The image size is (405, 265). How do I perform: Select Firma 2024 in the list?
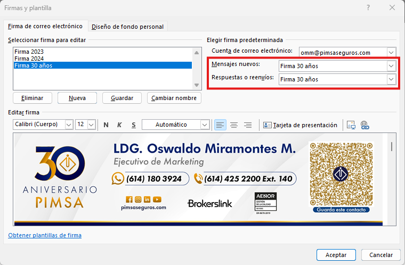[x=102, y=59]
